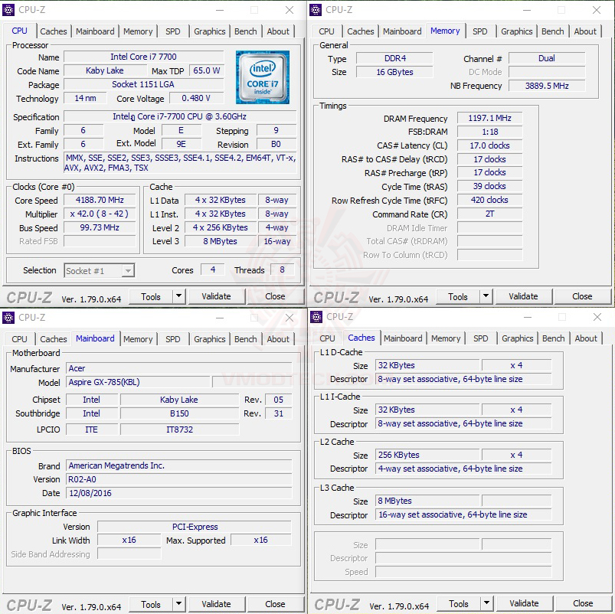Screen dimensions: 615x614
Task: Select Graphics tab in Memory window
Action: (x=516, y=31)
